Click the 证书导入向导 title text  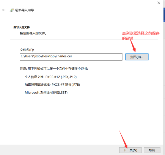24,10
